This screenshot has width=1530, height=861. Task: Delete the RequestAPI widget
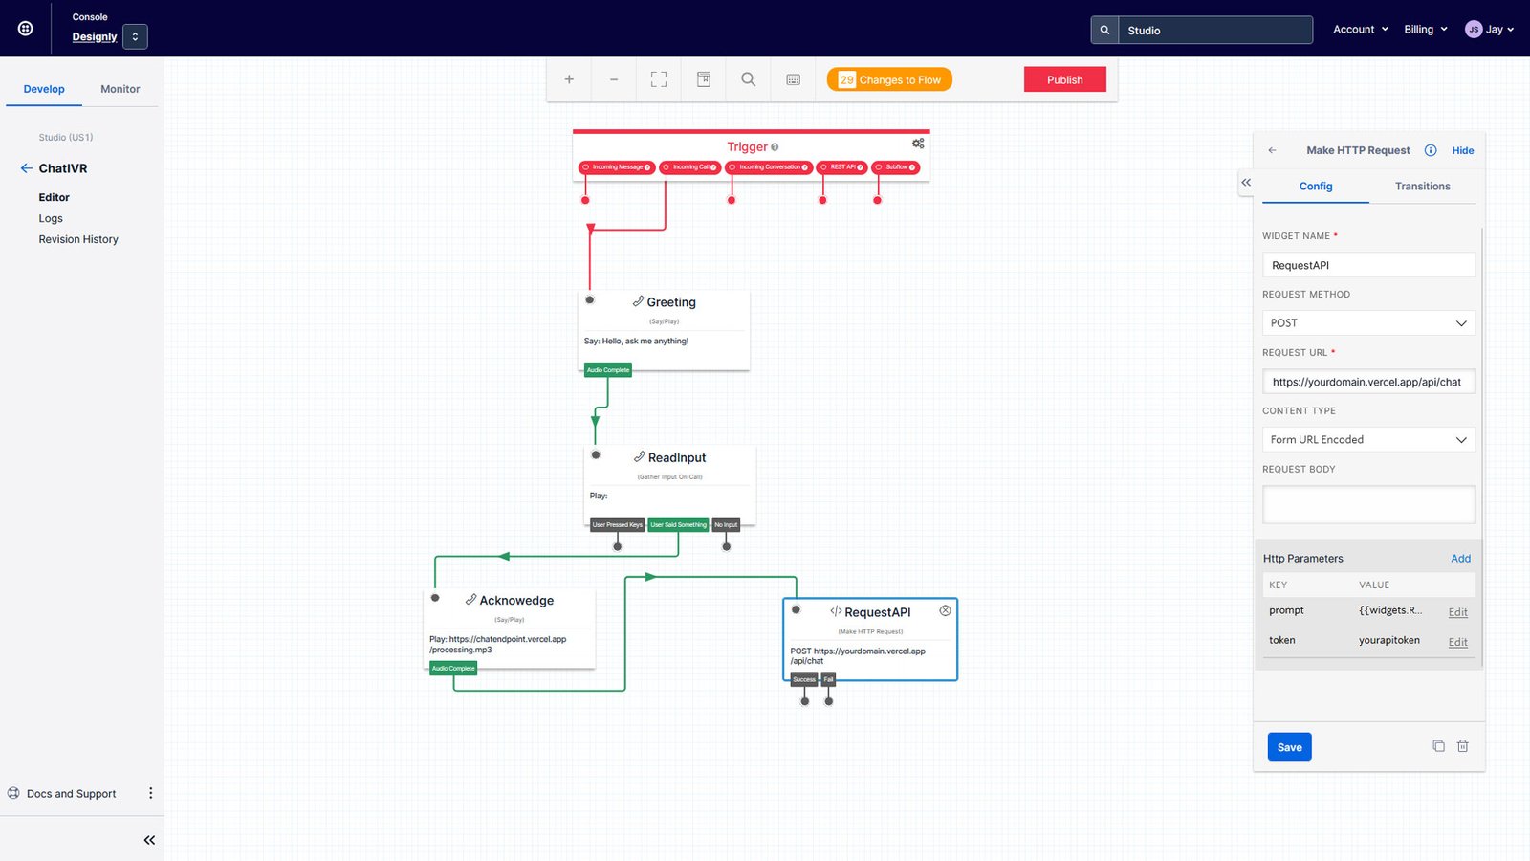click(x=1463, y=745)
